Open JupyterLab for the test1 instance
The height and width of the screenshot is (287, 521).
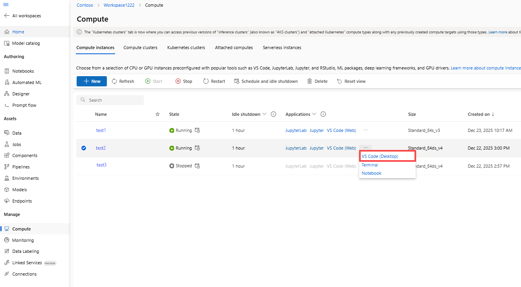[x=296, y=130]
